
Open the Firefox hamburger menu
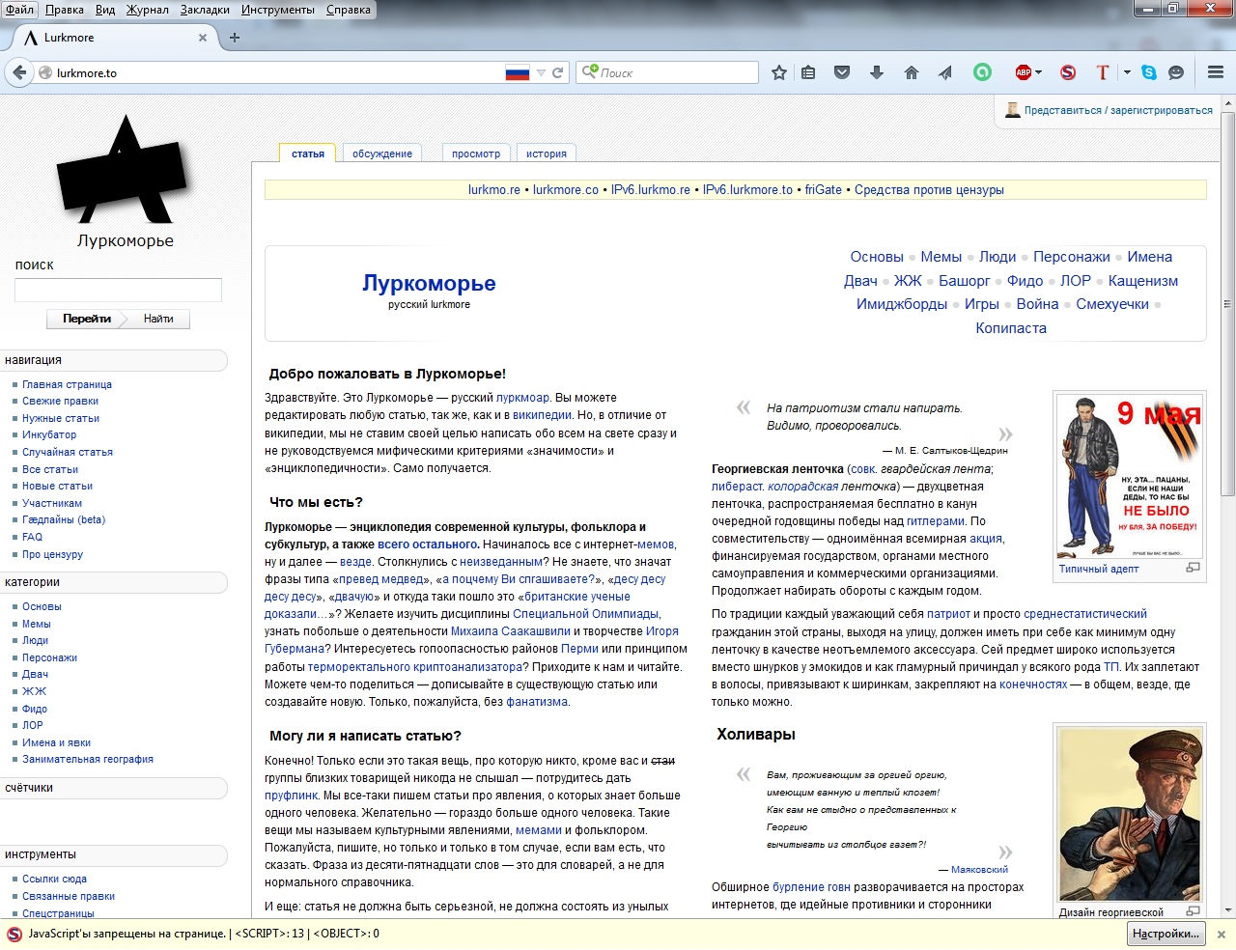tap(1216, 72)
